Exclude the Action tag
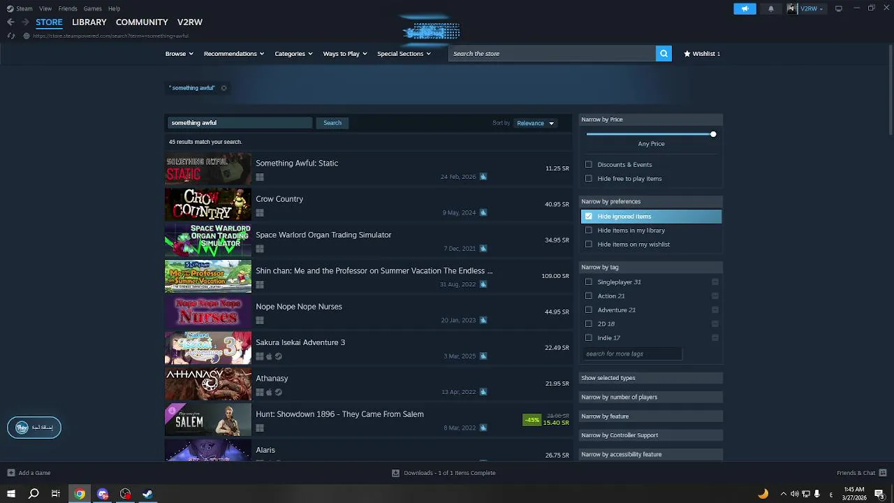This screenshot has height=503, width=894. [715, 296]
